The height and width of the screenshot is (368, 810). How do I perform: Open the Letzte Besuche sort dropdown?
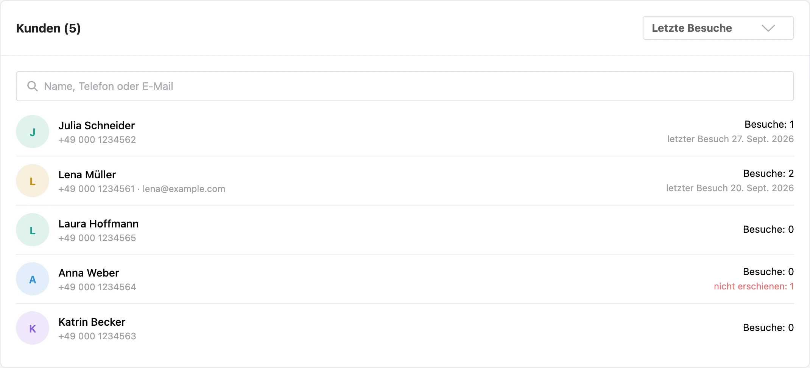click(718, 28)
